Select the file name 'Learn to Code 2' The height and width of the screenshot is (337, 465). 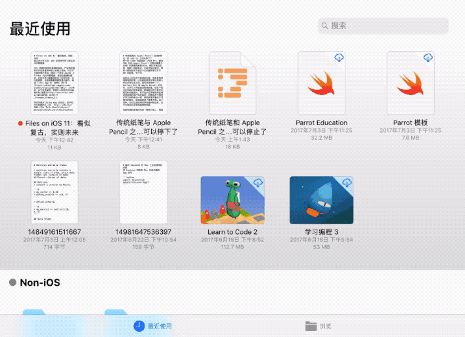tap(232, 232)
